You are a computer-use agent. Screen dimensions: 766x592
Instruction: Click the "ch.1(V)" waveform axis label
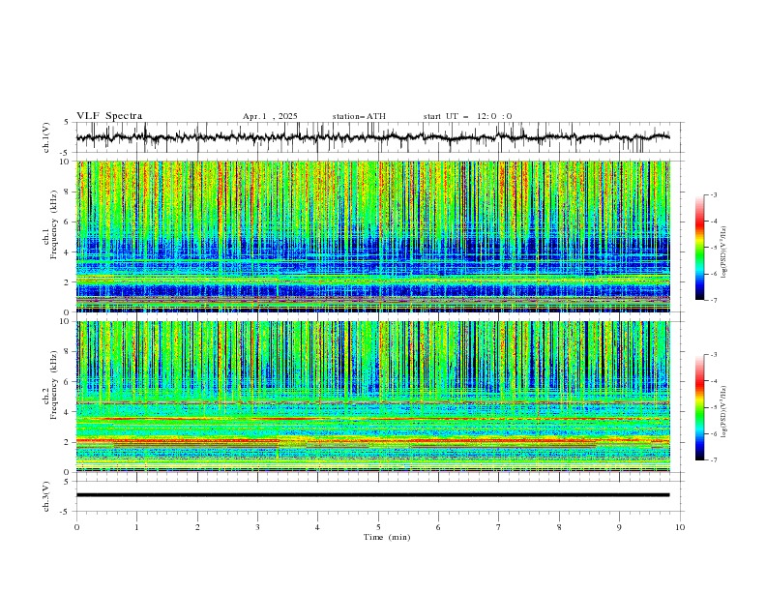pos(46,137)
